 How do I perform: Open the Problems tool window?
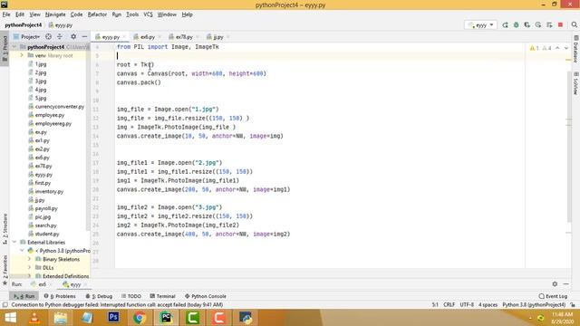click(60, 296)
